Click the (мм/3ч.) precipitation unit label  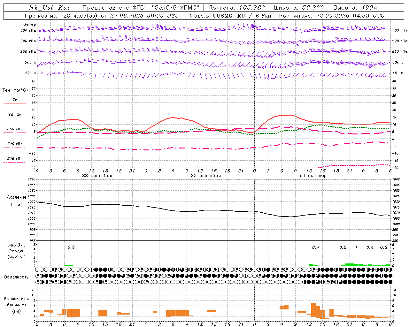click(x=16, y=245)
